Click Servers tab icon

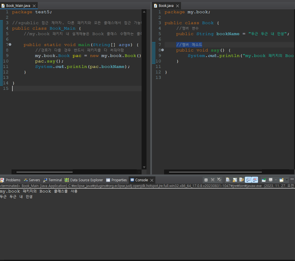click(26, 180)
